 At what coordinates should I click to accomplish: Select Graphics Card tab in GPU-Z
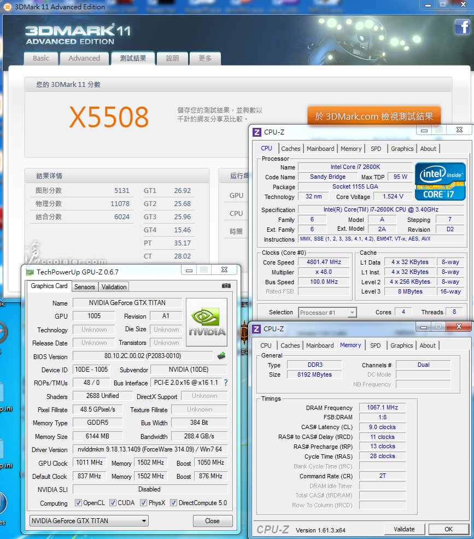point(49,286)
